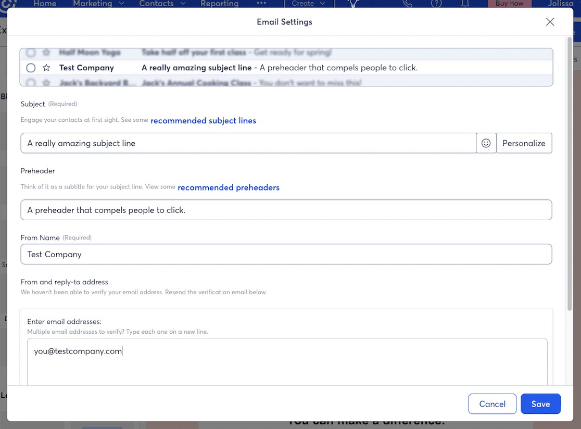Screen dimensions: 581x429
Task: Open the Create dropdown
Action: click(307, 4)
